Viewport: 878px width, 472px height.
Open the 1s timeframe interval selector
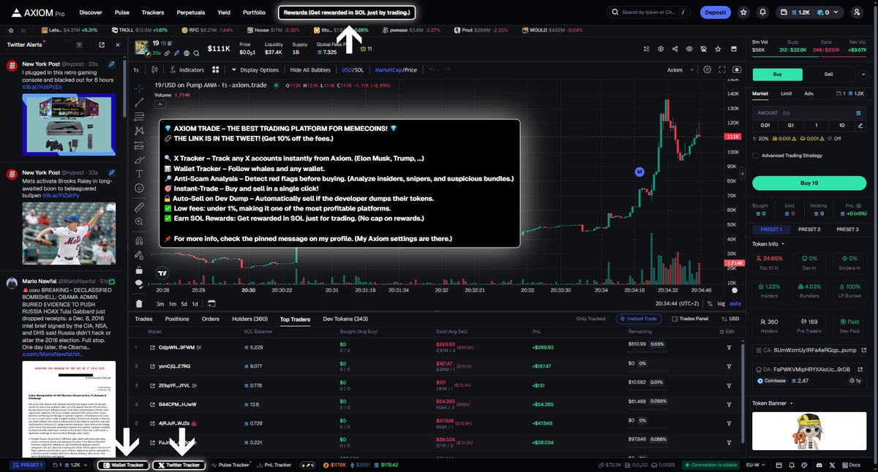(x=136, y=70)
